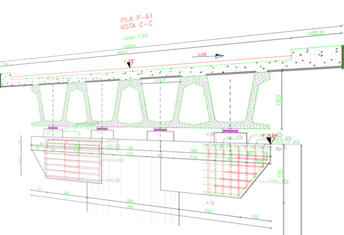The height and width of the screenshot is (235, 344).
Task: Click the PILA P-A1 title text
Action: click(x=136, y=18)
